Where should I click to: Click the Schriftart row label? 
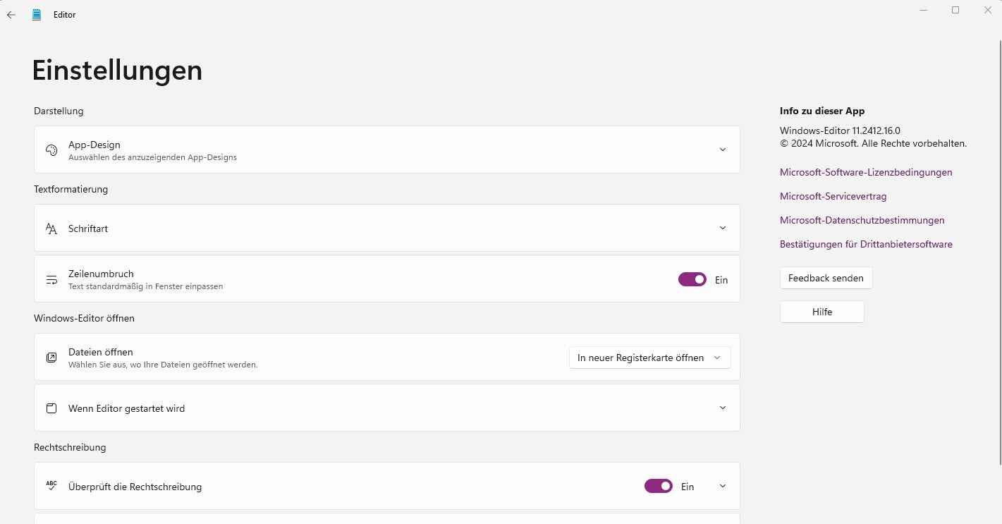point(88,229)
